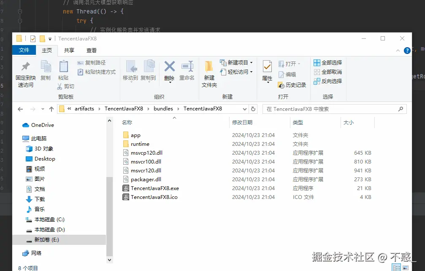The image size is (425, 271).
Task: Click 编辑 edit button in ribbon
Action: (287, 75)
